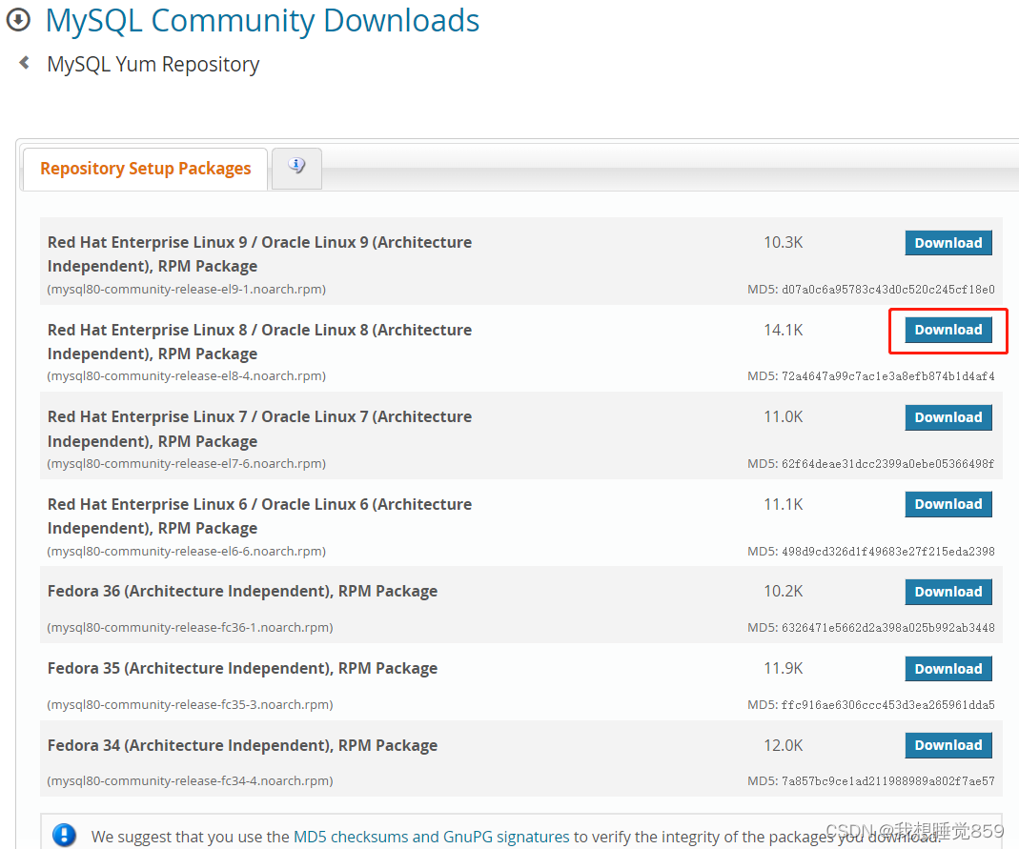Select the filename mysql80-community-release-el6-6.noarch.rpm
1019x849 pixels.
187,552
